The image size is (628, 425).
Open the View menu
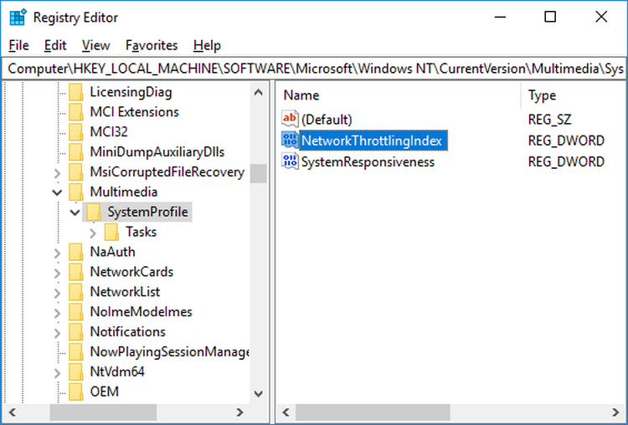[95, 45]
